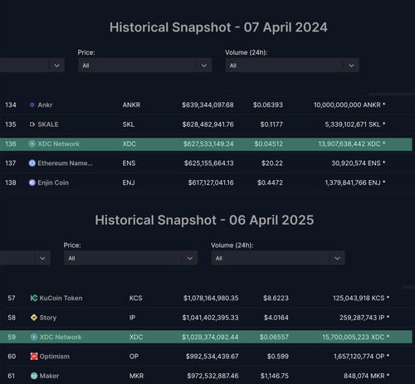Image resolution: width=415 pixels, height=384 pixels.
Task: Open the Optimism coin name link
Action: tap(55, 357)
